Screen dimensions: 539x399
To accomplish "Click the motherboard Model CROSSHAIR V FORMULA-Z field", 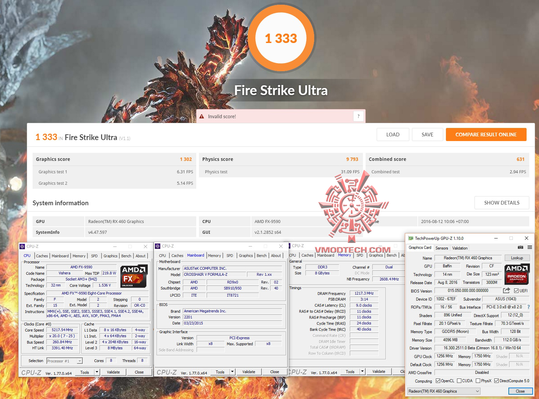I will tap(214, 274).
